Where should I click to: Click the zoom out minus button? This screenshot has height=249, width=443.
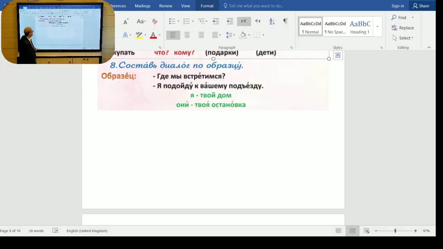[x=376, y=231]
